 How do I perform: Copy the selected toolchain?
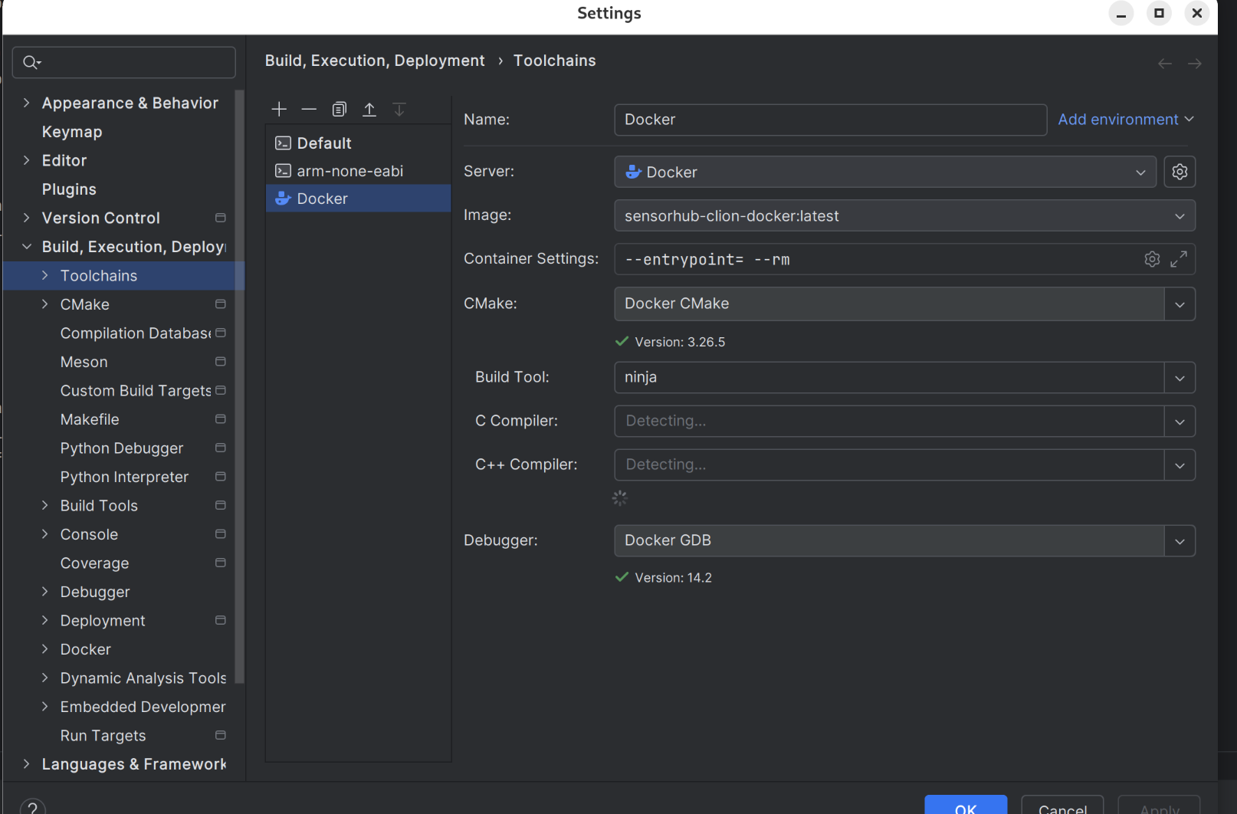point(340,110)
